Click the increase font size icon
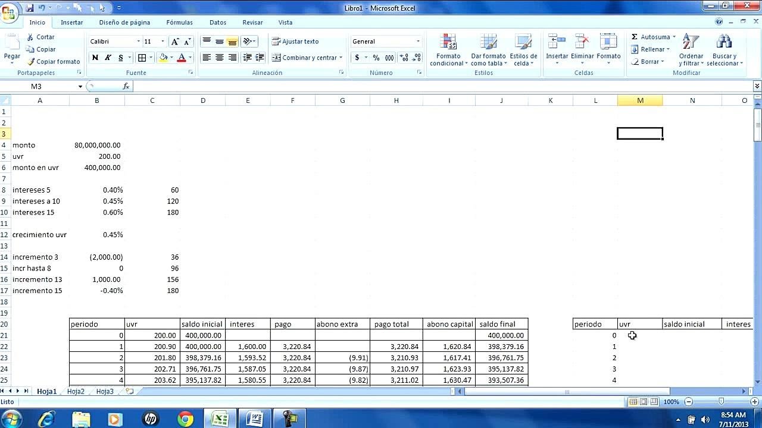Image resolution: width=762 pixels, height=428 pixels. click(175, 42)
